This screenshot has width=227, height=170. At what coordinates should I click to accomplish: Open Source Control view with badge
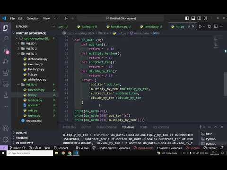point(6,51)
